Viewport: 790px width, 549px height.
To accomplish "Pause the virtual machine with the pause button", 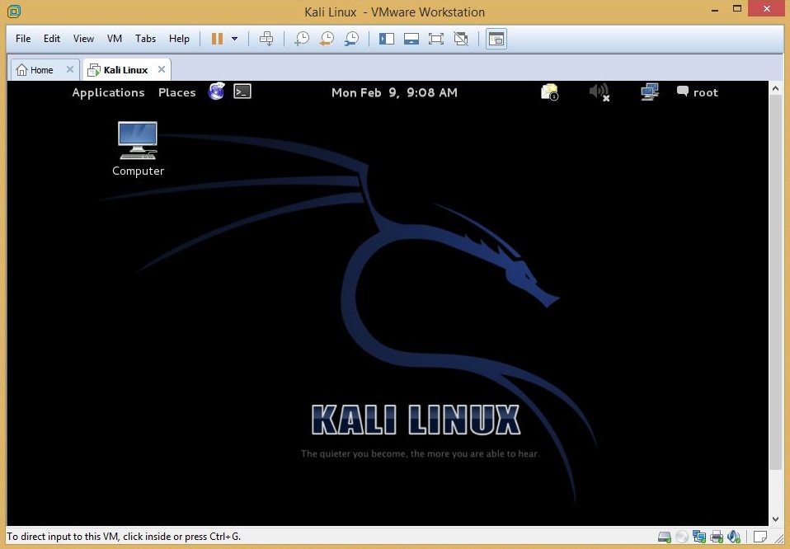I will (217, 39).
